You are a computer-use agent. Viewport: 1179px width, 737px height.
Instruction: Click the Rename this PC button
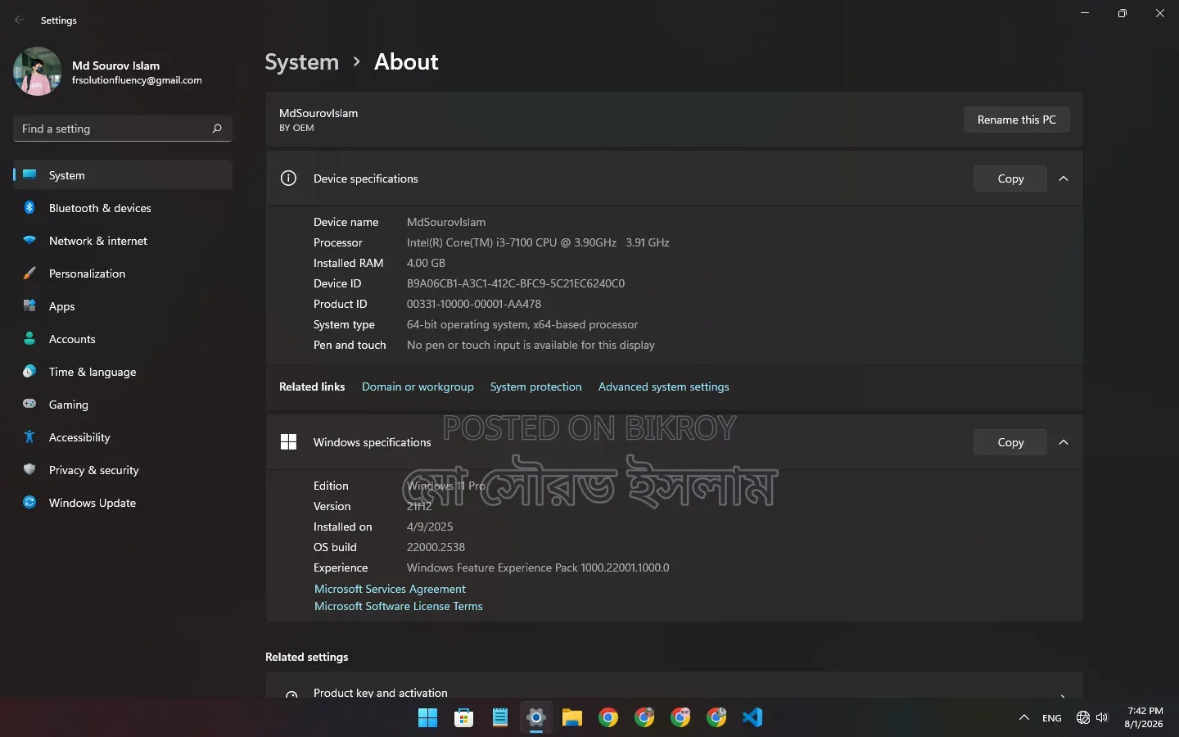click(1016, 120)
